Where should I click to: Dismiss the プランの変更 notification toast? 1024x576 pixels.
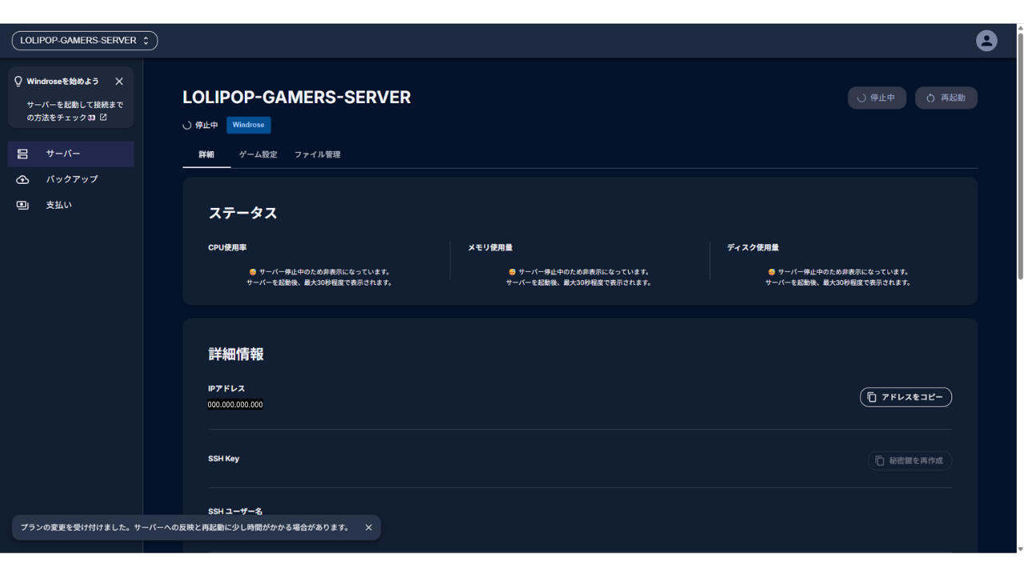click(369, 527)
